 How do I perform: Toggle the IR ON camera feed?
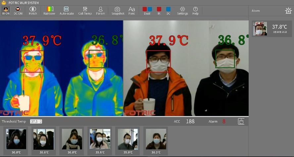[x=6, y=11]
